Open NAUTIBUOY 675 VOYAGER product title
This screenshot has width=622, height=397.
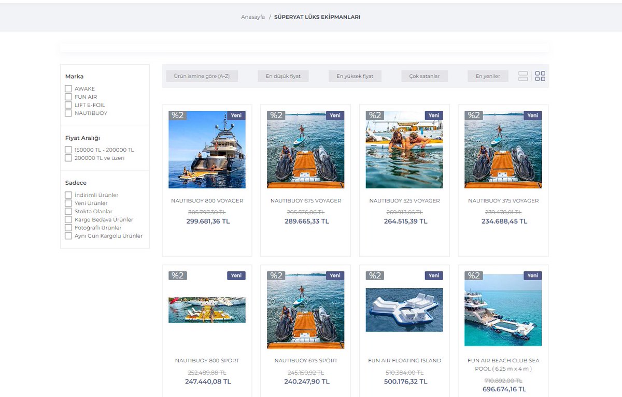(x=306, y=201)
